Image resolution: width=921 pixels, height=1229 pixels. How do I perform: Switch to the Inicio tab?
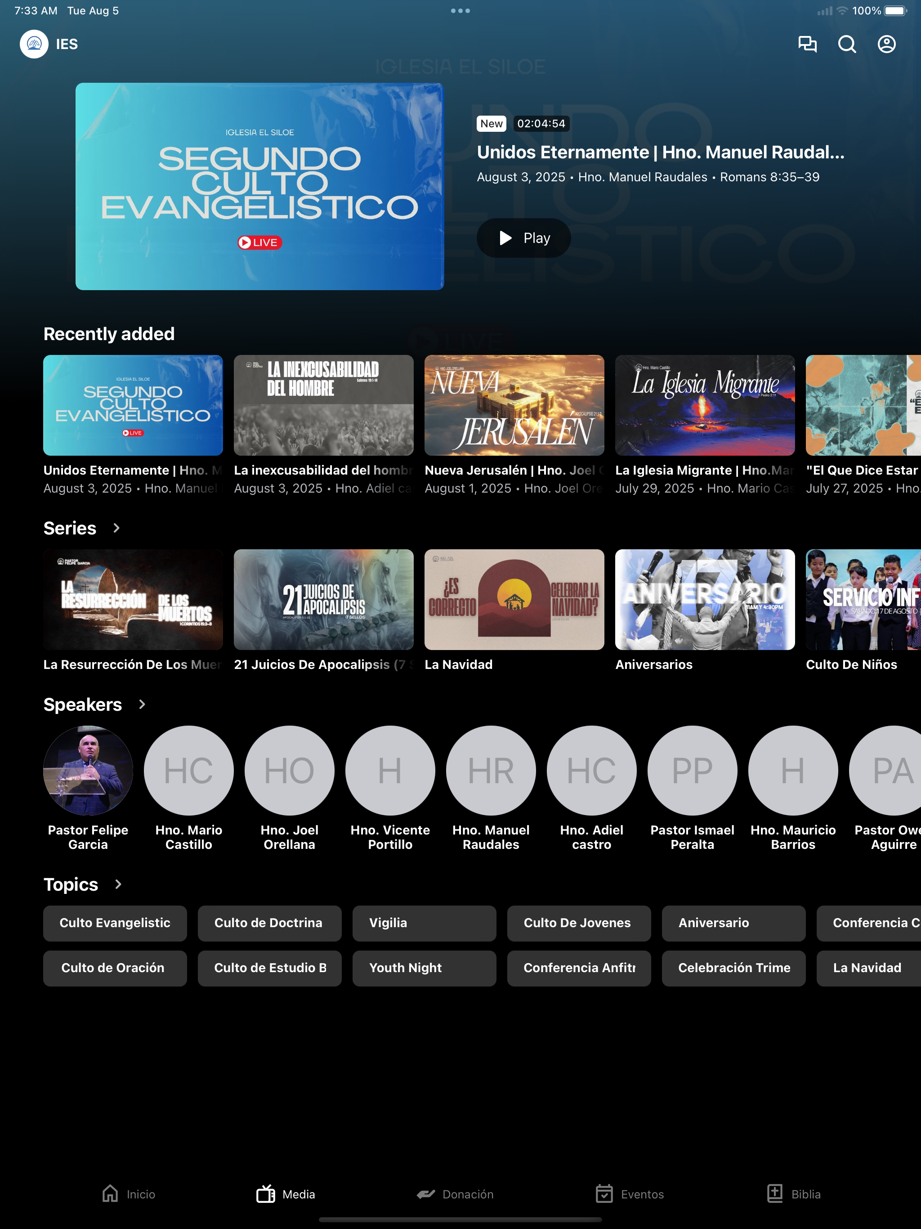[x=128, y=1194]
